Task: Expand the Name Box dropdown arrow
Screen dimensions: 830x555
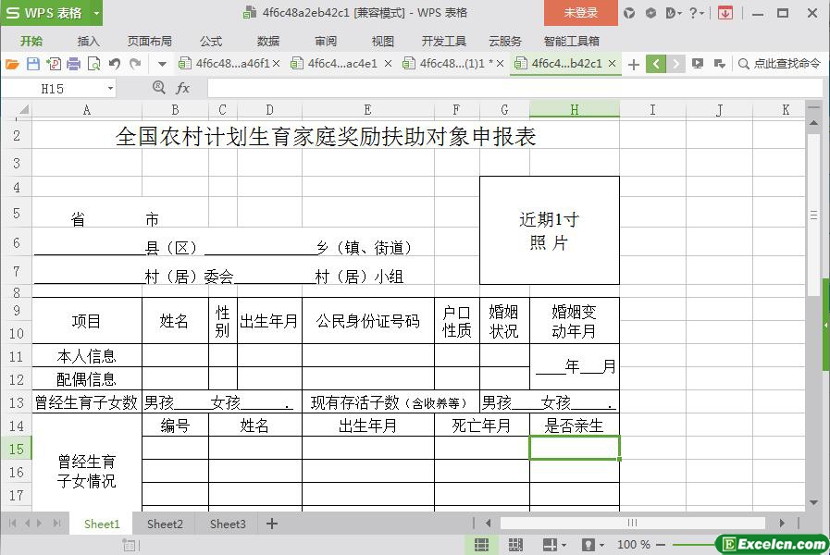Action: point(110,88)
